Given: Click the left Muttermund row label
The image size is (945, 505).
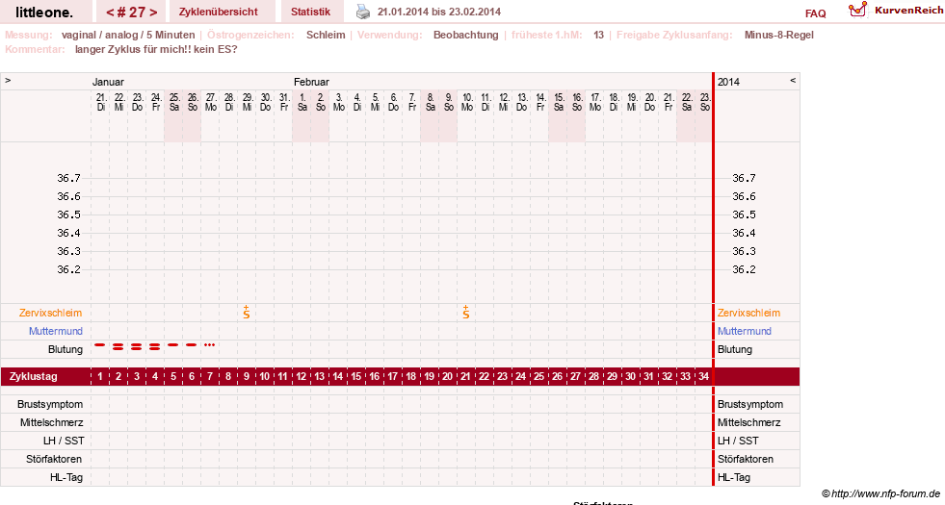Looking at the screenshot, I should tap(56, 331).
